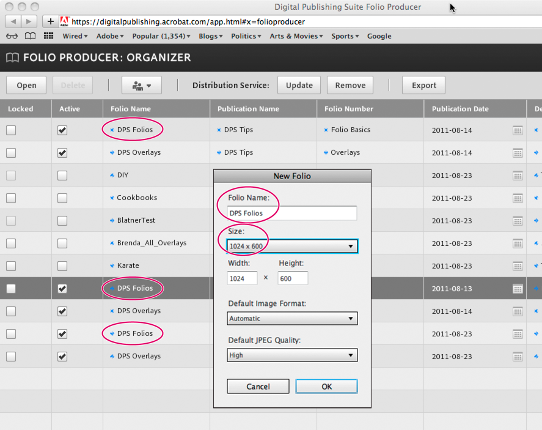
Task: Select the Karate folio name
Action: pyautogui.click(x=128, y=265)
